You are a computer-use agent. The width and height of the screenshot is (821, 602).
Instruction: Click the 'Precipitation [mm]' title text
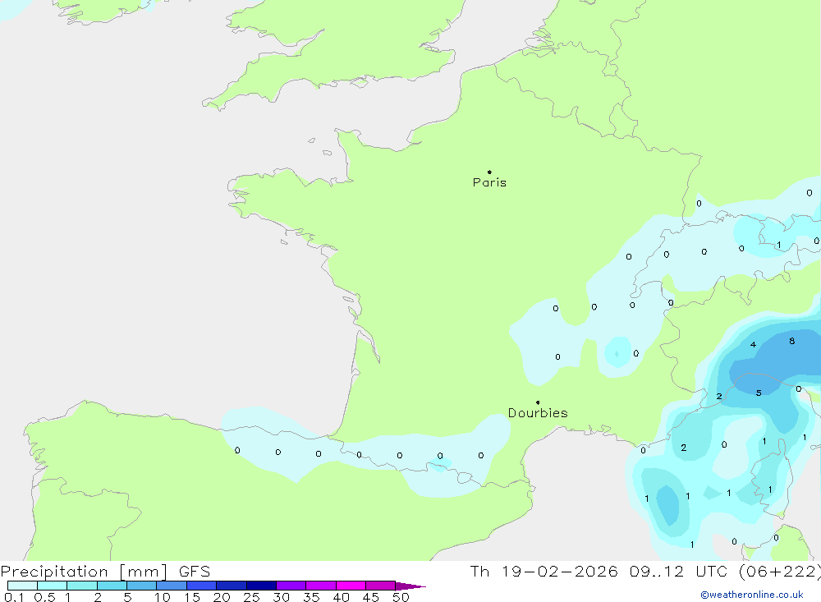[84, 572]
